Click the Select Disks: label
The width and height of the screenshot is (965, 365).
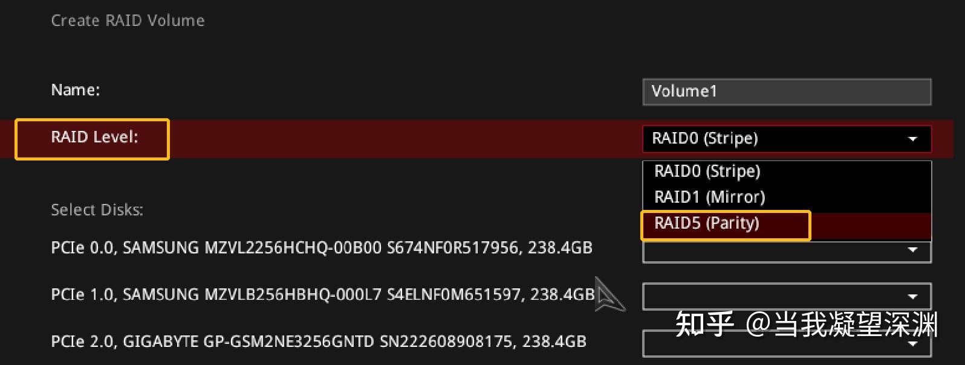[97, 209]
